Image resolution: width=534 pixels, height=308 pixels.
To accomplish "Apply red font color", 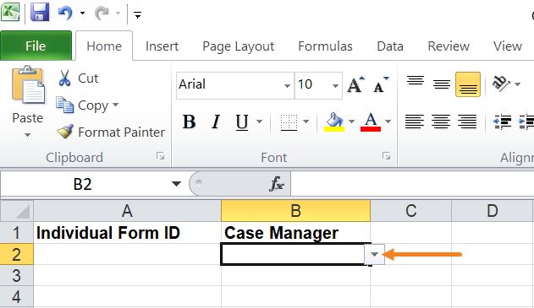I will coord(371,122).
